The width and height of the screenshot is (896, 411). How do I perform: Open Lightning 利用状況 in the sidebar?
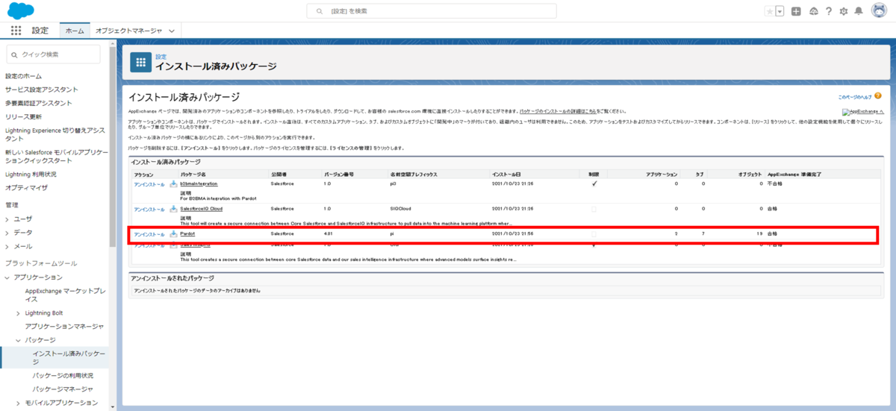point(31,174)
